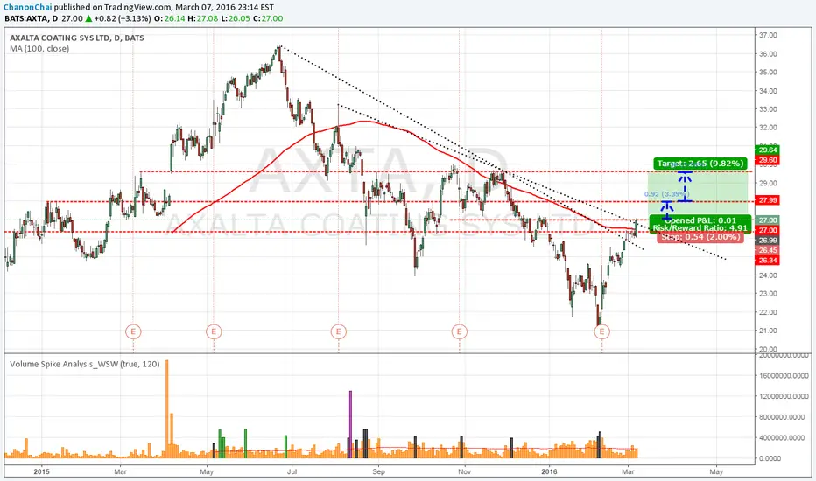Click the earnings E marker near March 2015
This screenshot has width=816, height=481.
pos(133,331)
